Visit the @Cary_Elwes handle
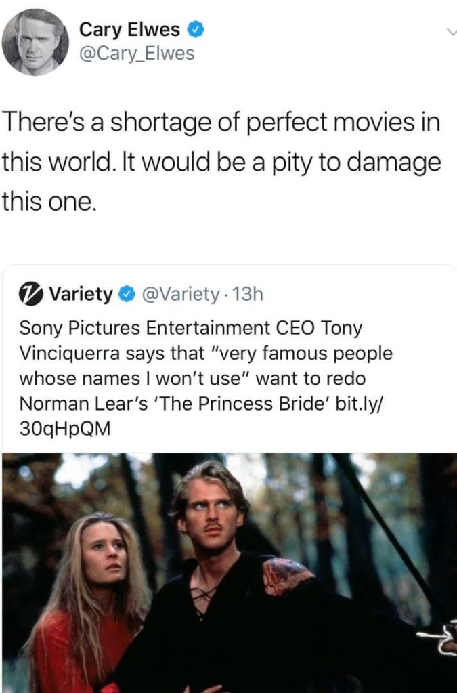Image resolution: width=457 pixels, height=693 pixels. click(x=137, y=54)
